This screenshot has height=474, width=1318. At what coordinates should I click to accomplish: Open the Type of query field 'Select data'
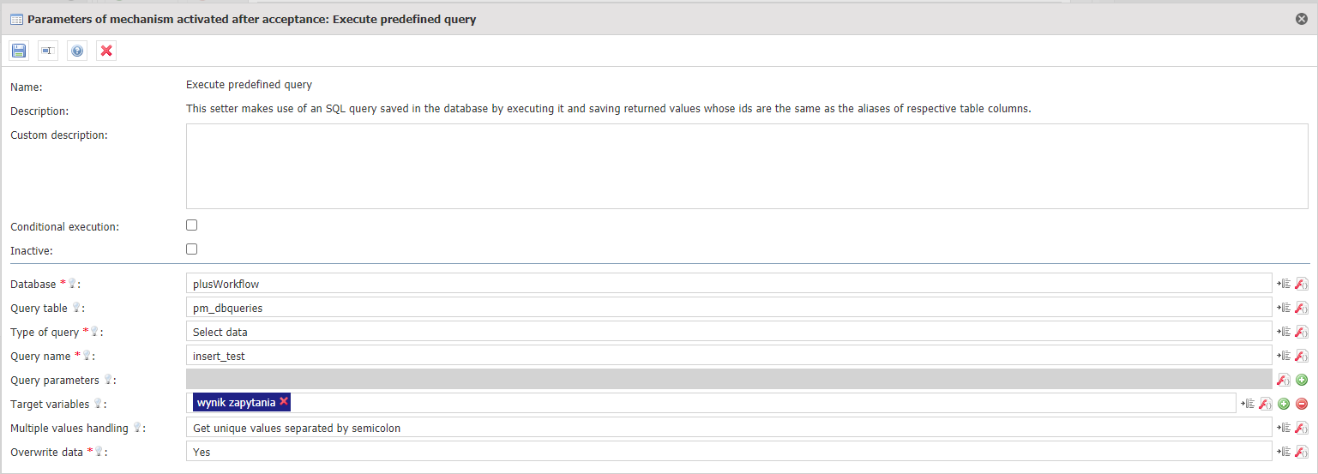coord(729,332)
